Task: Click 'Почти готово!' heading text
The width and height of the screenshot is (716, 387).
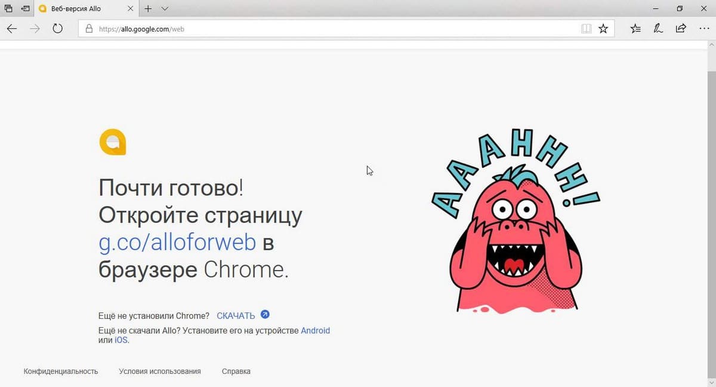Action: 171,188
